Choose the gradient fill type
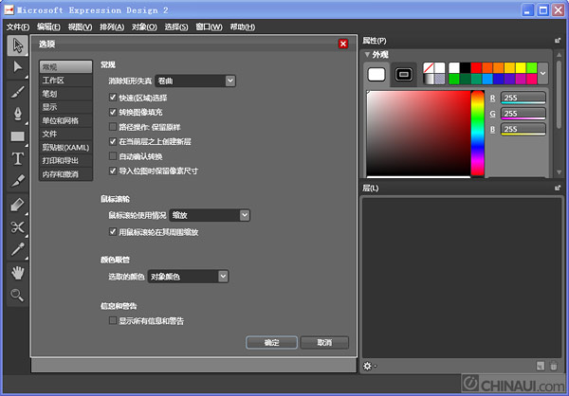Screen dimensions: 569x396 [x=429, y=79]
